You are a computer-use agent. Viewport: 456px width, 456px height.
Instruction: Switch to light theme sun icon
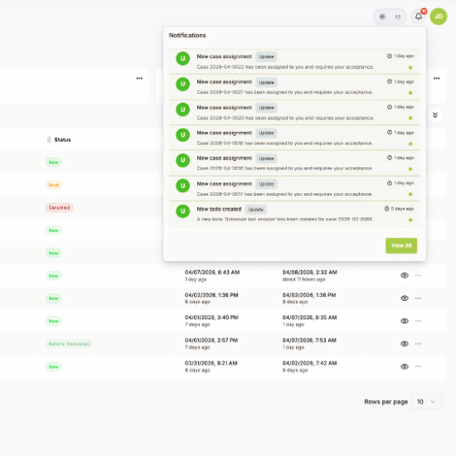click(x=382, y=17)
